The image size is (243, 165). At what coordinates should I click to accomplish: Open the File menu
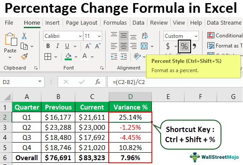9,23
